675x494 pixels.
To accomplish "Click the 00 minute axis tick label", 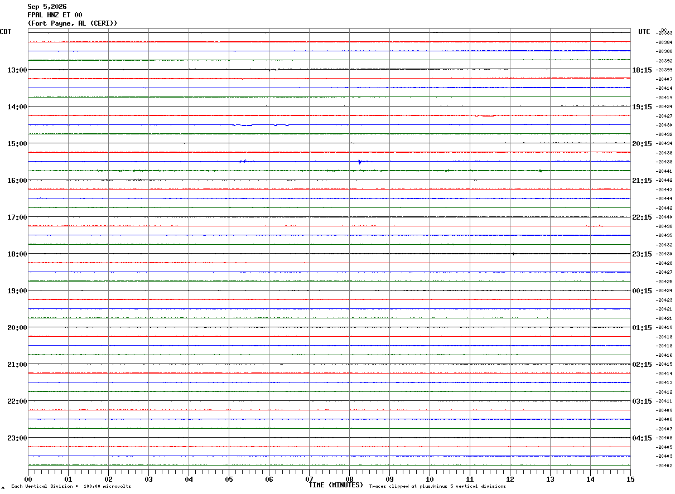I will click(28, 479).
